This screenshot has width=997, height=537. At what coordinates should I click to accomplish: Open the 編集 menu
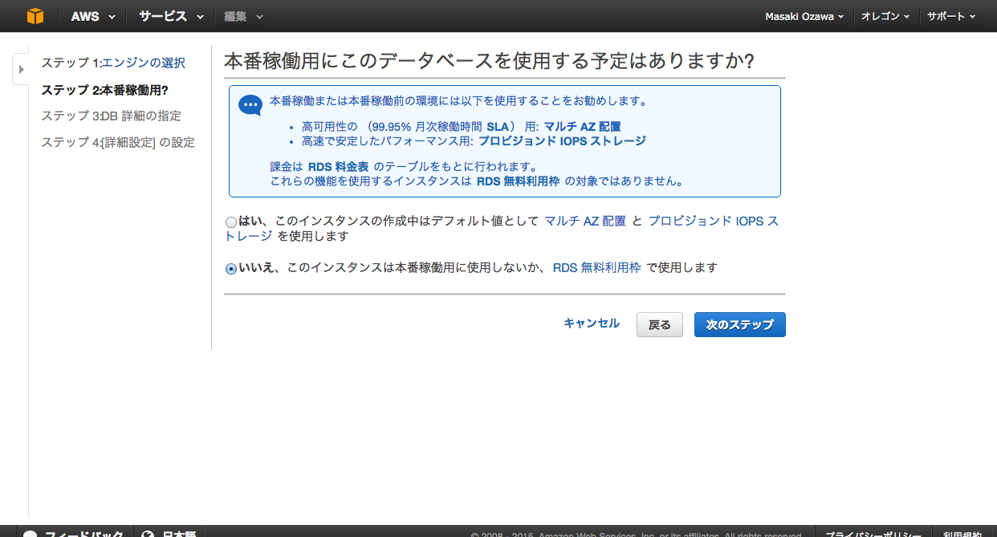click(244, 16)
